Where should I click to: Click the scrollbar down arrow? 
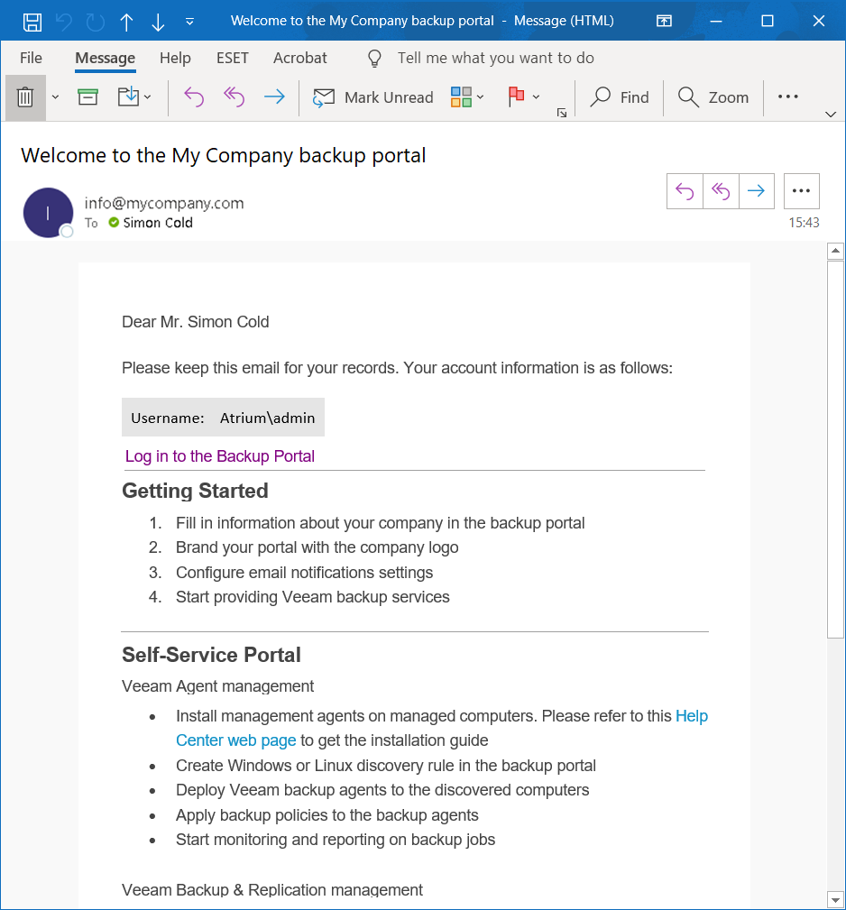835,900
